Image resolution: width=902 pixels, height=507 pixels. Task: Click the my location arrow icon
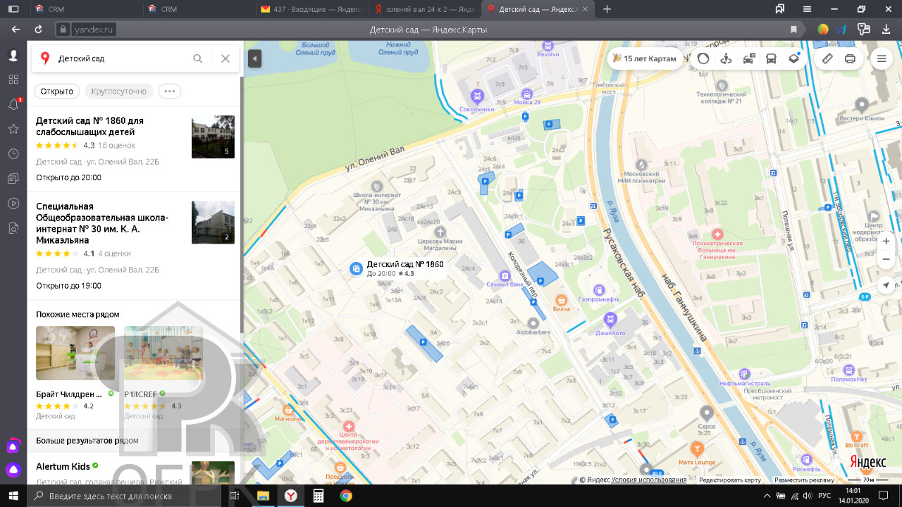tap(886, 285)
